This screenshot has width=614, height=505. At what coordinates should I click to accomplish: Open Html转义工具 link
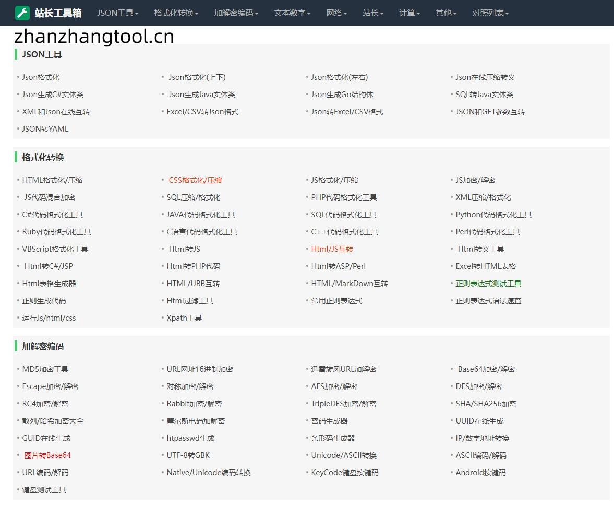coord(481,249)
